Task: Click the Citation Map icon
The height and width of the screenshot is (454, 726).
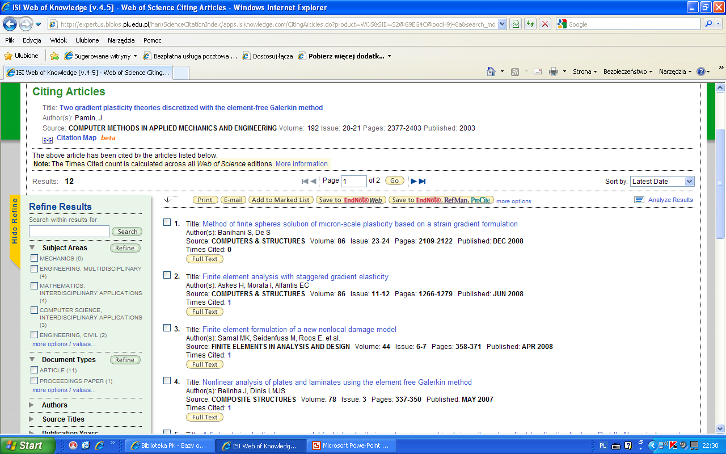Action: point(48,140)
